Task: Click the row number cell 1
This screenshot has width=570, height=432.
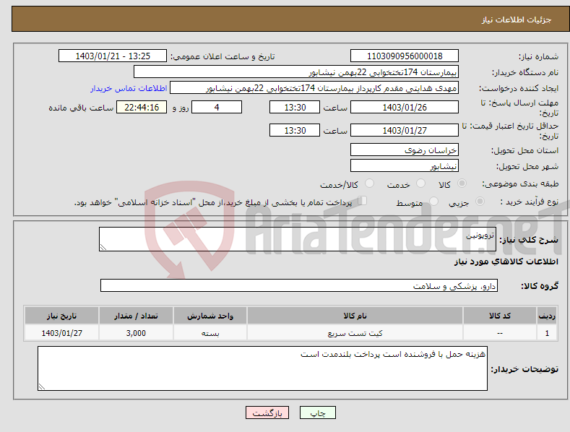Action: click(x=547, y=333)
